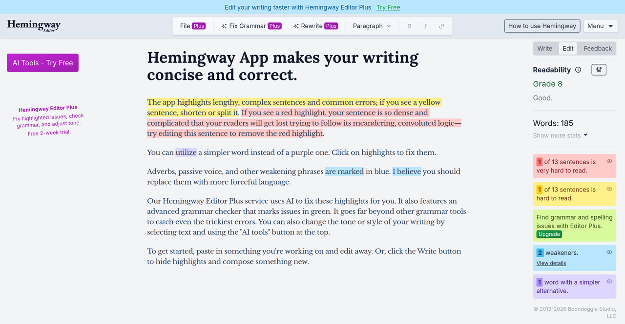Click the green Upgrade button
Viewport: 625px width, 324px height.
pos(549,234)
